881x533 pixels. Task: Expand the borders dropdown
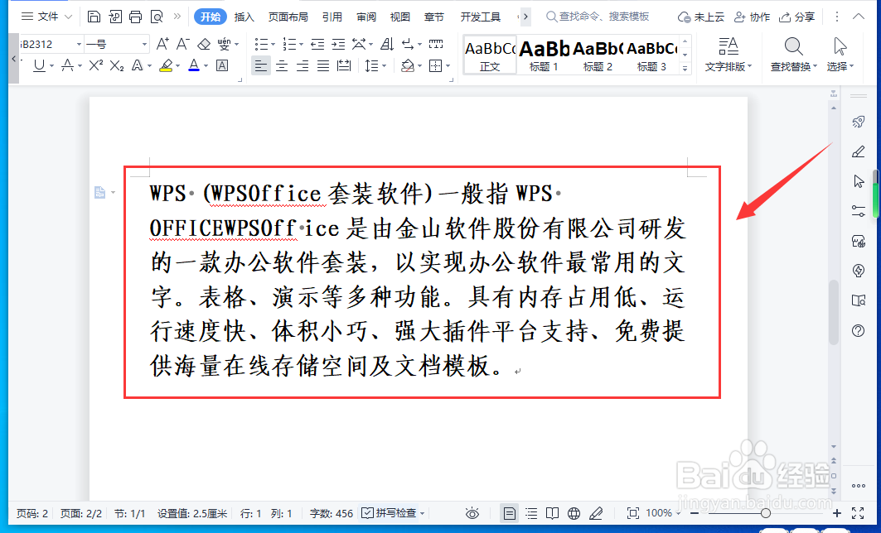(x=448, y=66)
